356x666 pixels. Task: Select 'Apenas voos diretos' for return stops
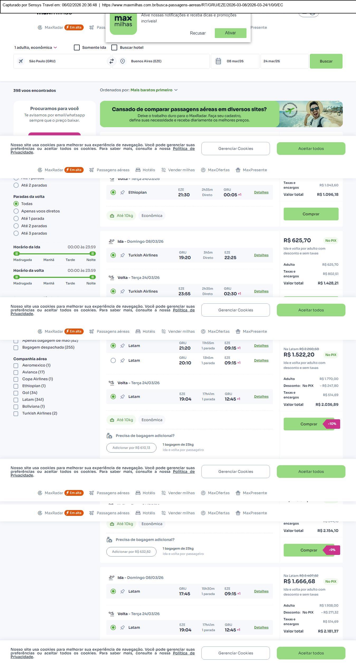pyautogui.click(x=16, y=211)
